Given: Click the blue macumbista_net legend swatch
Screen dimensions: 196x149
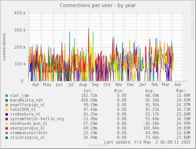Looking at the screenshot, I should 7,100.
